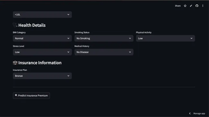The height and width of the screenshot is (117, 209).
Task: Open the three-dot menu in the header
Action: (x=203, y=6)
